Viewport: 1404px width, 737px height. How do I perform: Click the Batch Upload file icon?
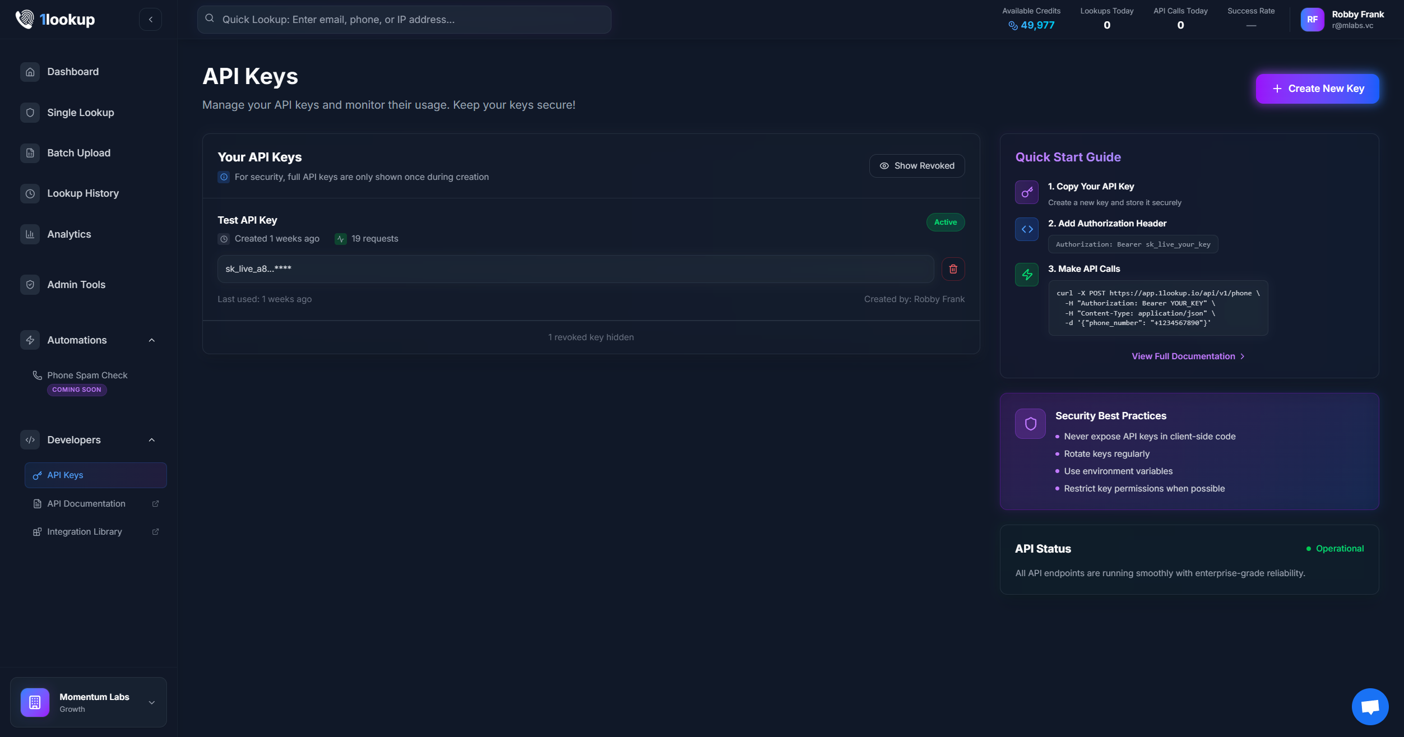(x=30, y=153)
